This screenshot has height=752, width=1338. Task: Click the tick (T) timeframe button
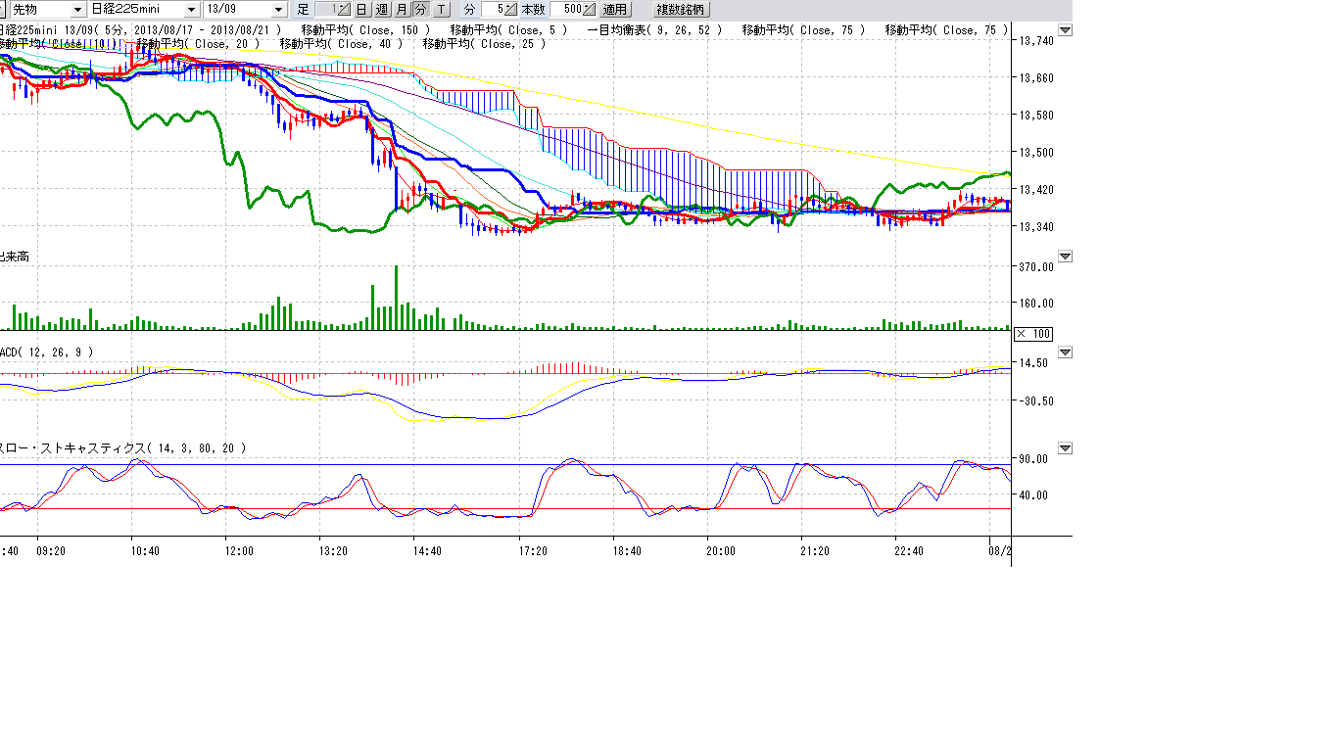click(x=441, y=10)
